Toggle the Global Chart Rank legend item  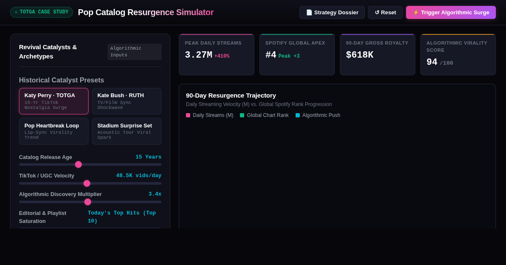(264, 115)
